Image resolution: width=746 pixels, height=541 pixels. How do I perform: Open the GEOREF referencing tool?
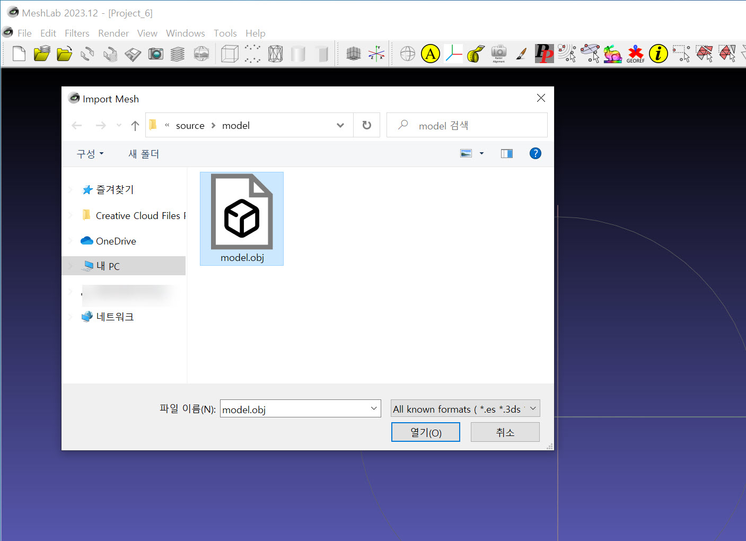(635, 54)
